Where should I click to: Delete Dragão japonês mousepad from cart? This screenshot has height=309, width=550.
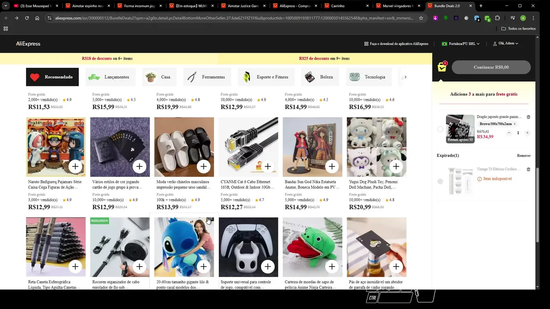[529, 117]
